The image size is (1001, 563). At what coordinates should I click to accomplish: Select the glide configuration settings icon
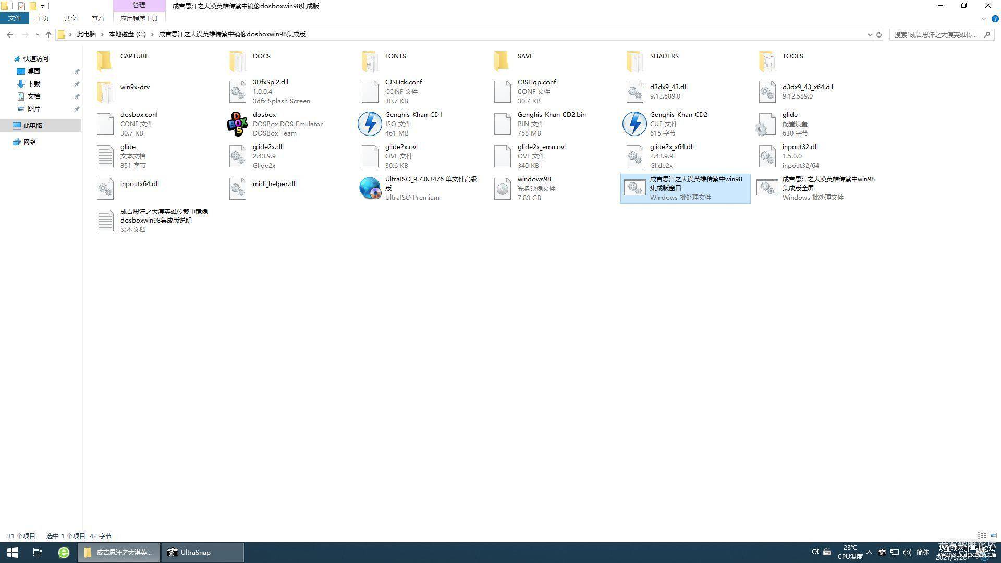[767, 124]
